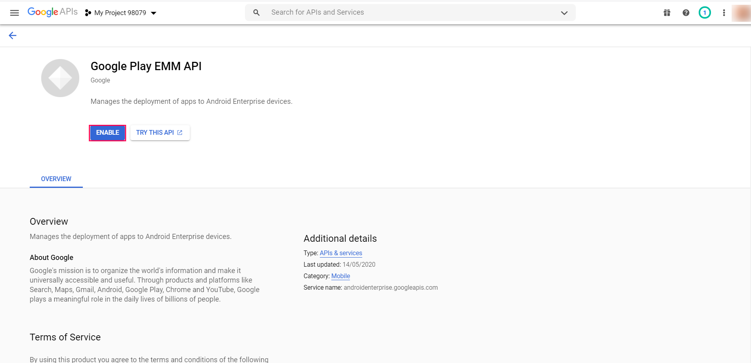
Task: Click the user account avatar
Action: point(741,13)
